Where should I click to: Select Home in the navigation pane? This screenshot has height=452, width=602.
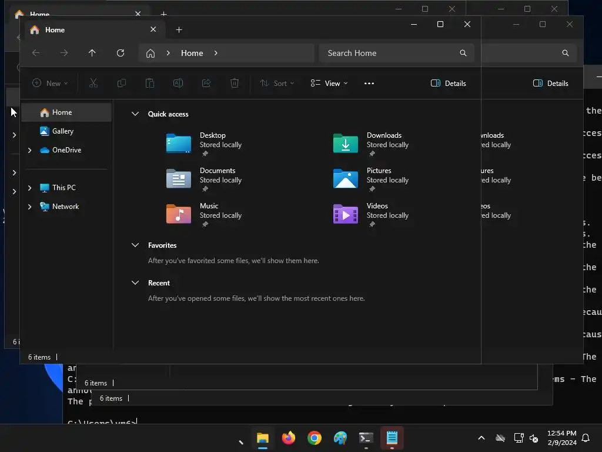[66, 112]
